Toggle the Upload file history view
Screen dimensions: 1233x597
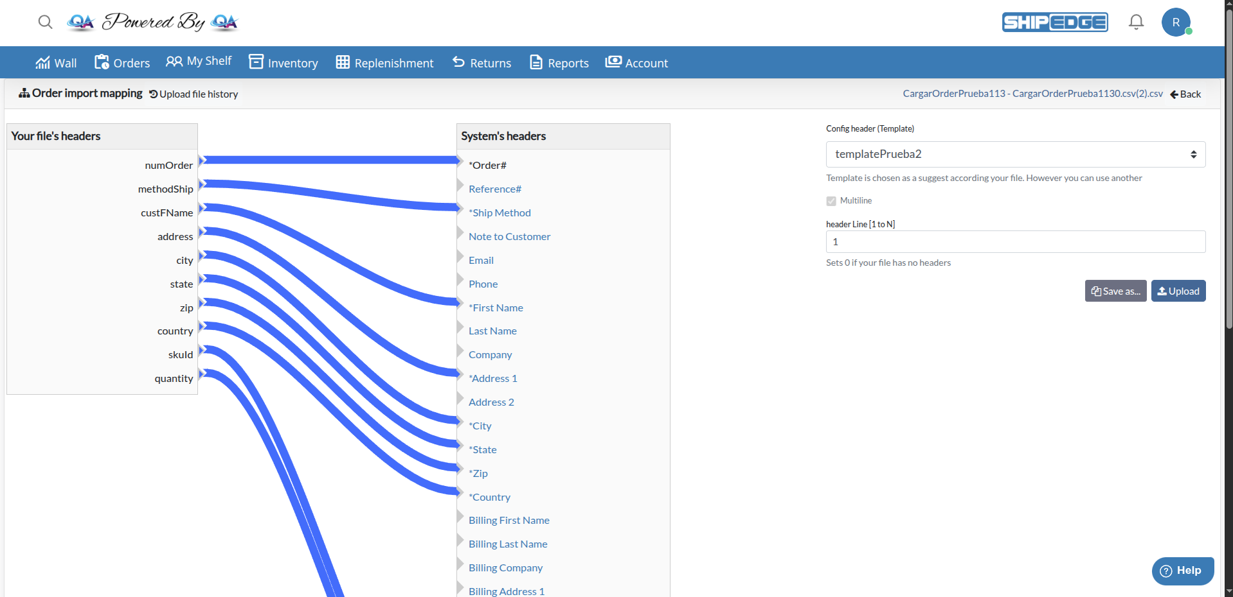pyautogui.click(x=194, y=94)
